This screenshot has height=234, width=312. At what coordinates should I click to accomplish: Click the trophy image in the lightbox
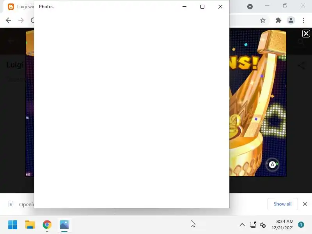pyautogui.click(x=258, y=103)
